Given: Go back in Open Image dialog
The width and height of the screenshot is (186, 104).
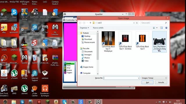Looking at the screenshot, I should (x=80, y=23).
